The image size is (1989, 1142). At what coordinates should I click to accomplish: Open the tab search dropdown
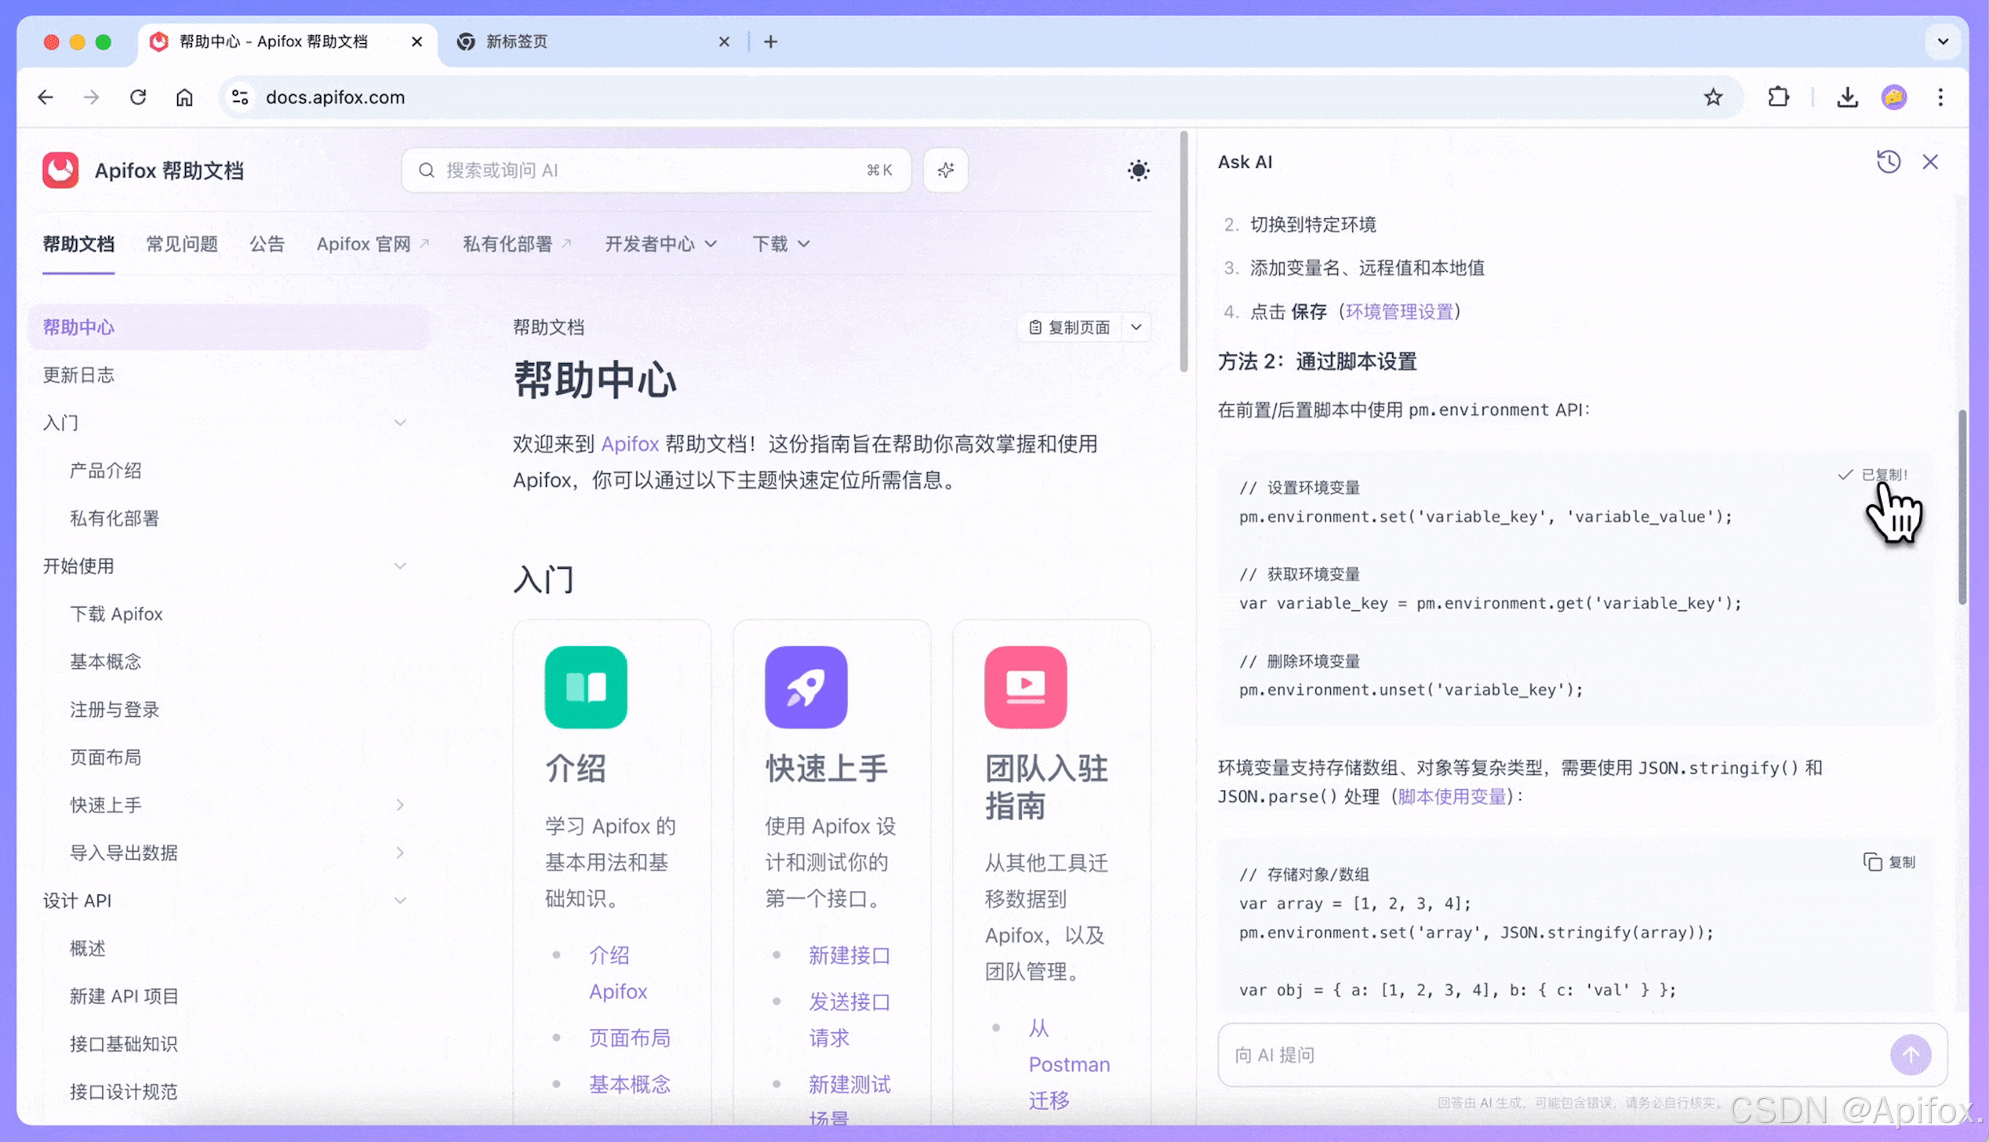click(x=1943, y=42)
